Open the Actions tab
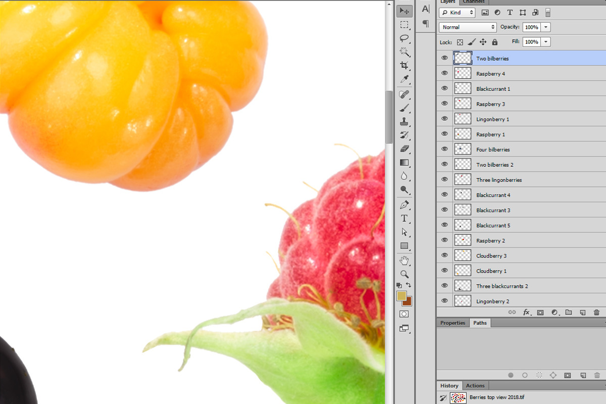Screen dimensions: 606x404 pos(475,386)
